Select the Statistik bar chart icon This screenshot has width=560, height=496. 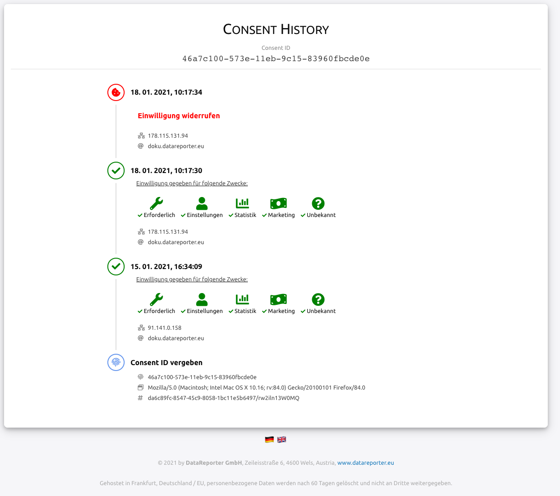click(242, 203)
